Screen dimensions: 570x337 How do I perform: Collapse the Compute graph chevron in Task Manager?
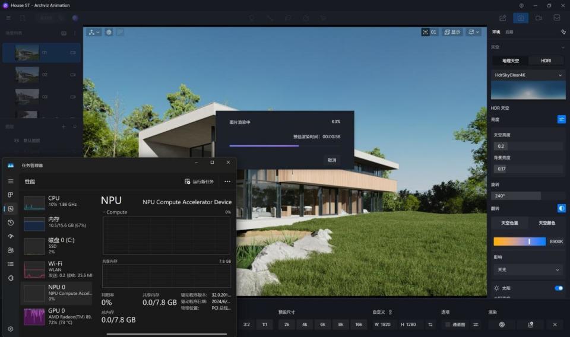pyautogui.click(x=104, y=212)
